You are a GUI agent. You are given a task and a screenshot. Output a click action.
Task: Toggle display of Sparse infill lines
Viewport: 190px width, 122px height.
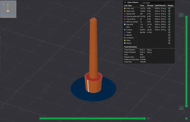(169, 14)
